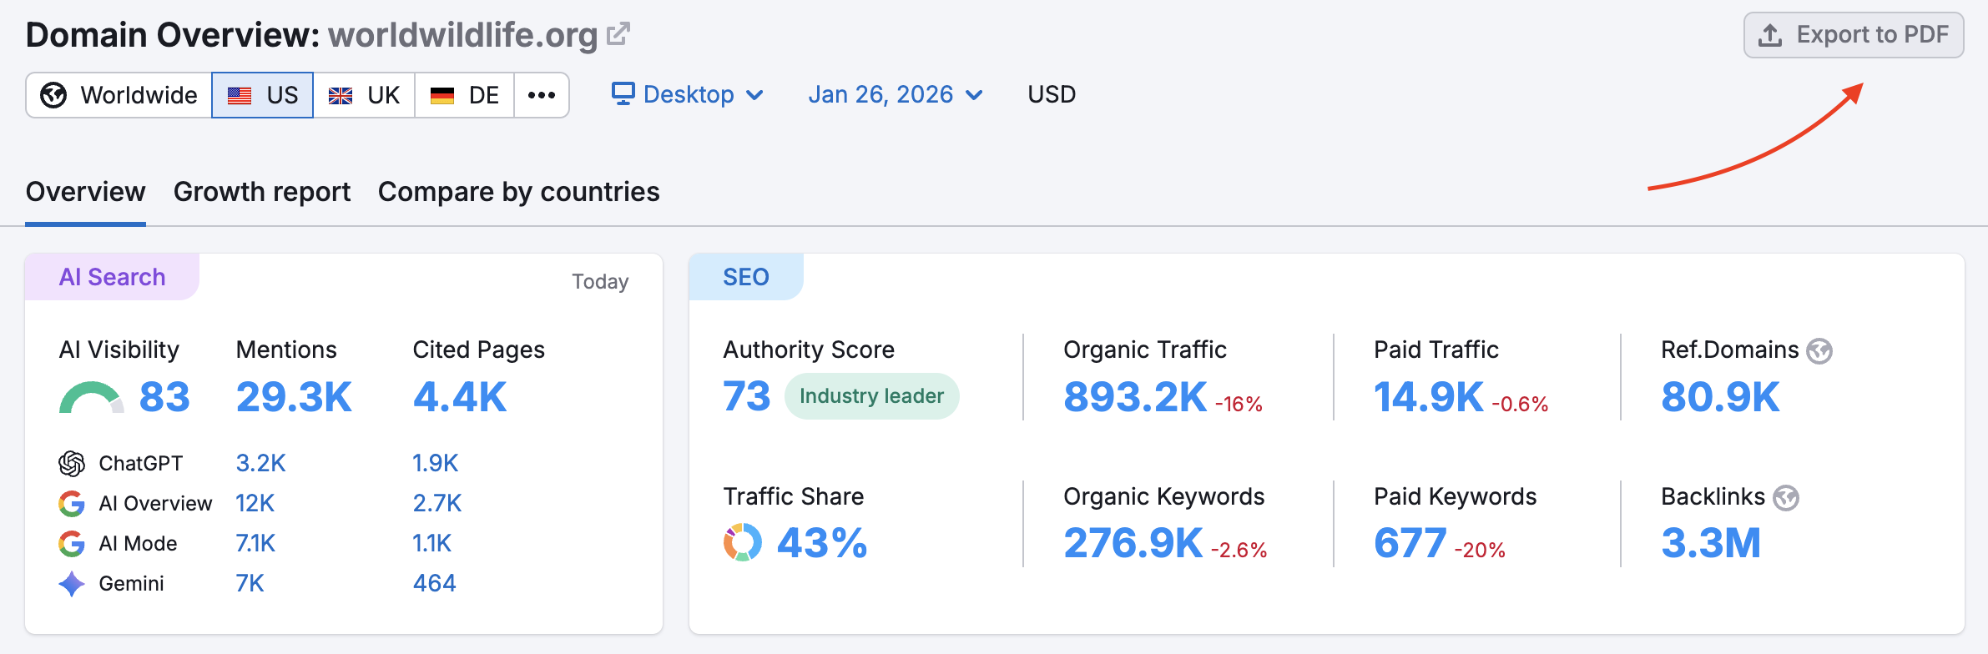Click the Export to PDF button

coord(1853,35)
